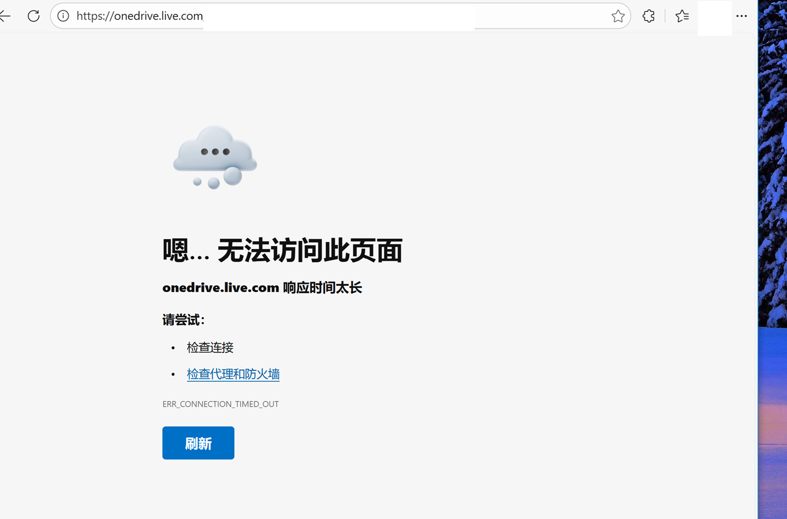View site information via the info icon
787x519 pixels.
63,16
